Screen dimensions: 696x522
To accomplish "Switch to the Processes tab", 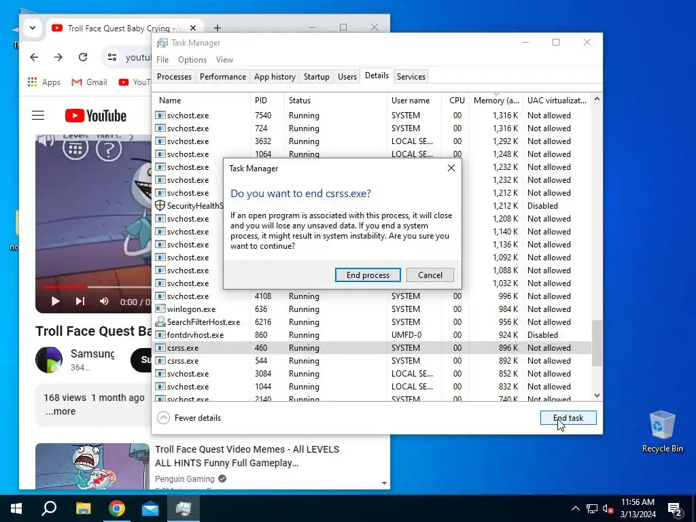I will [x=174, y=76].
